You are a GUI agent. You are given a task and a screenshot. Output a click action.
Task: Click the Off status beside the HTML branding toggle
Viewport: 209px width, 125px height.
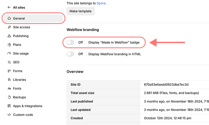pyautogui.click(x=81, y=54)
